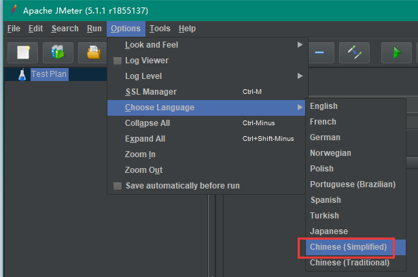Open the Templates toolbar icon
The image size is (418, 277).
click(x=58, y=52)
